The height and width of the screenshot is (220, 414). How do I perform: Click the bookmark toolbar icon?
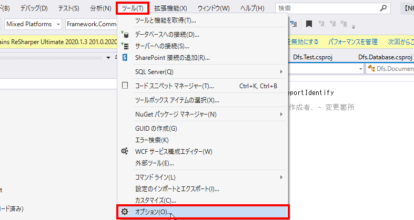309,24
